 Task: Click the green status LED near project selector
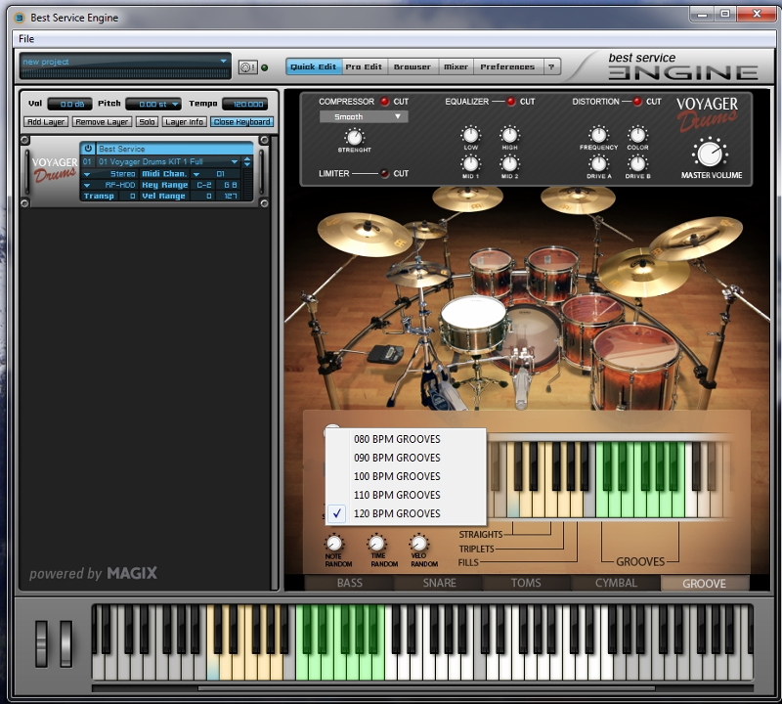click(x=264, y=67)
